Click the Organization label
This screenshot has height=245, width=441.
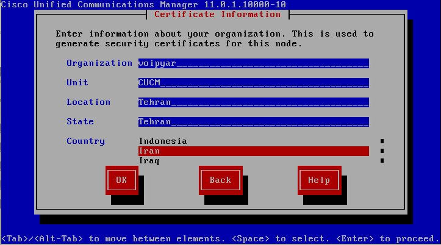pyautogui.click(x=99, y=63)
